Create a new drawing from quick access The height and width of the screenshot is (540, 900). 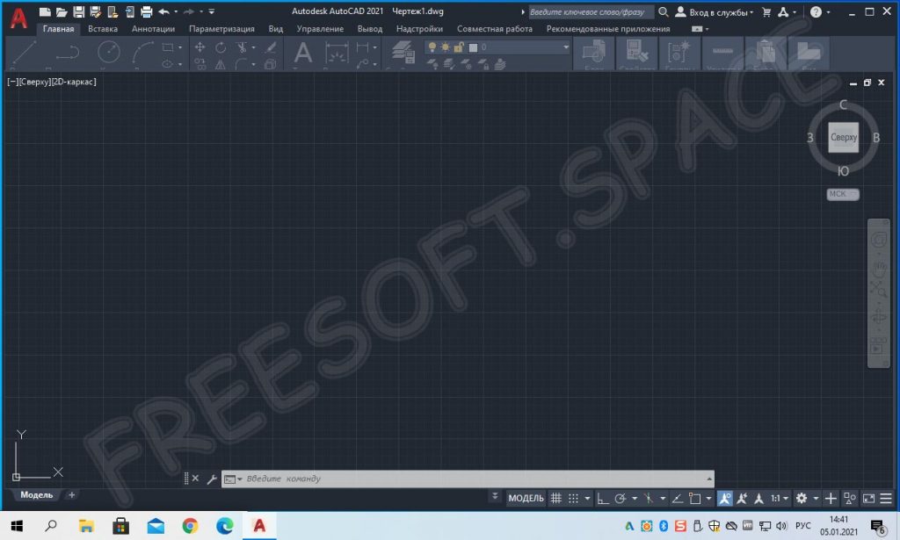point(45,11)
